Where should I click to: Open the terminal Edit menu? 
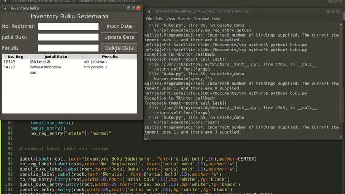pyautogui.click(x=159, y=19)
